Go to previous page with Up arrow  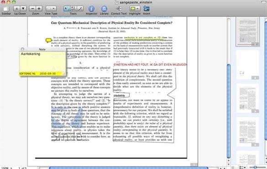[x=17, y=9]
